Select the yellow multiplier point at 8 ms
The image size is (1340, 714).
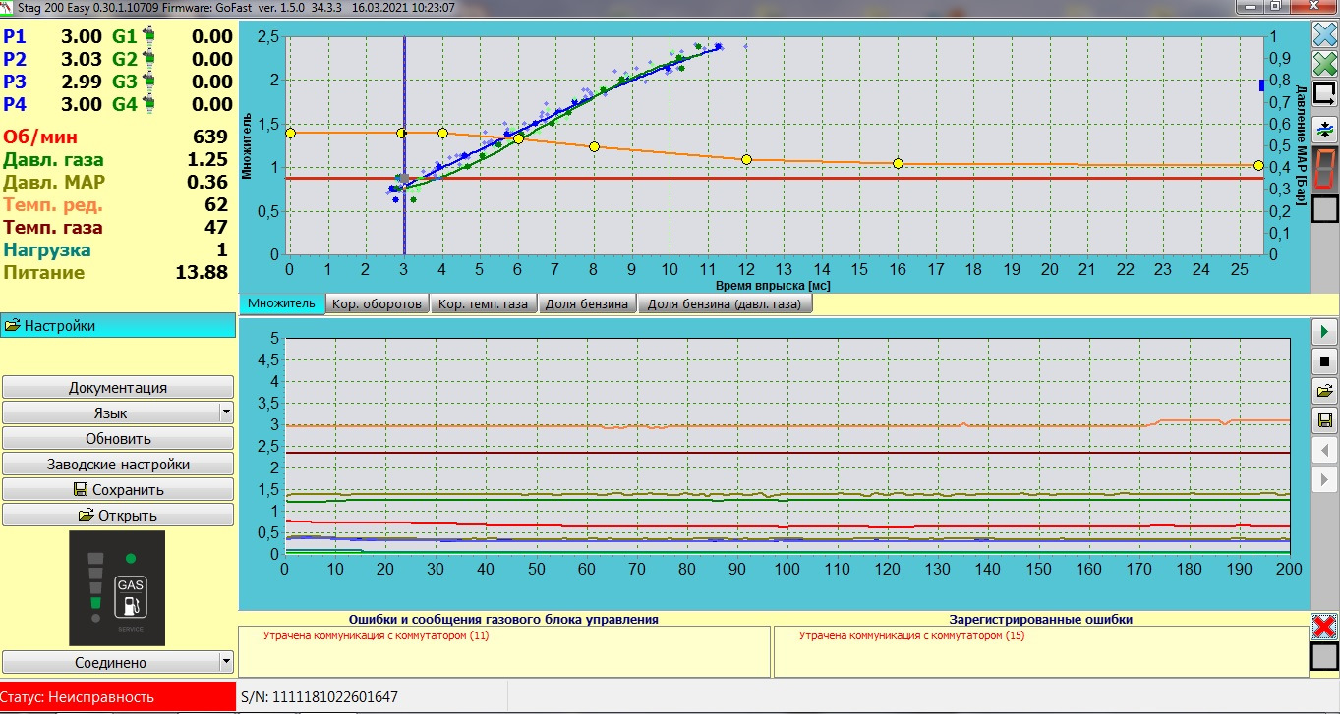[x=594, y=147]
